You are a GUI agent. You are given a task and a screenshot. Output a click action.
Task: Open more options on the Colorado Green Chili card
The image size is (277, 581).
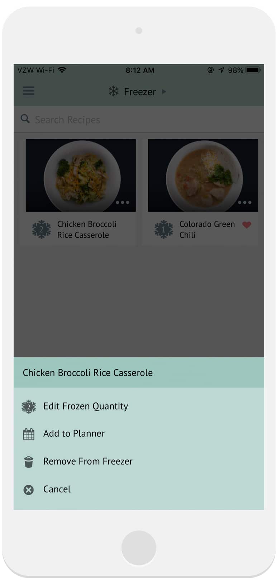pyautogui.click(x=245, y=202)
